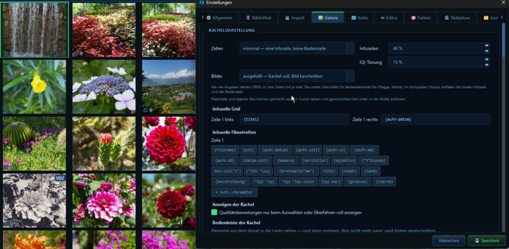Open the Bilder dropdown

click(297, 76)
